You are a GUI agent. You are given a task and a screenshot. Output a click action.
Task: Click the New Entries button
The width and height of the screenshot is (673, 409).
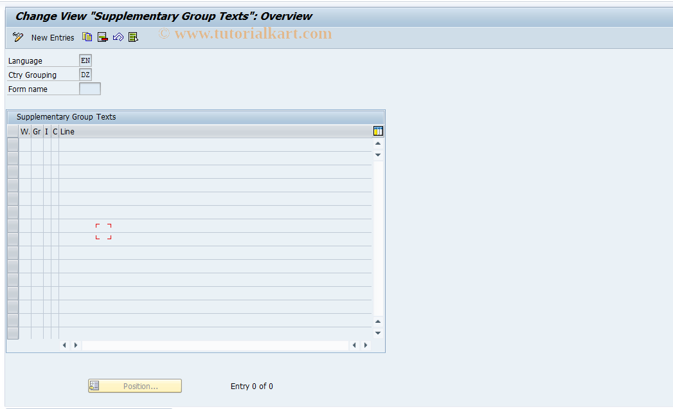[x=53, y=38]
